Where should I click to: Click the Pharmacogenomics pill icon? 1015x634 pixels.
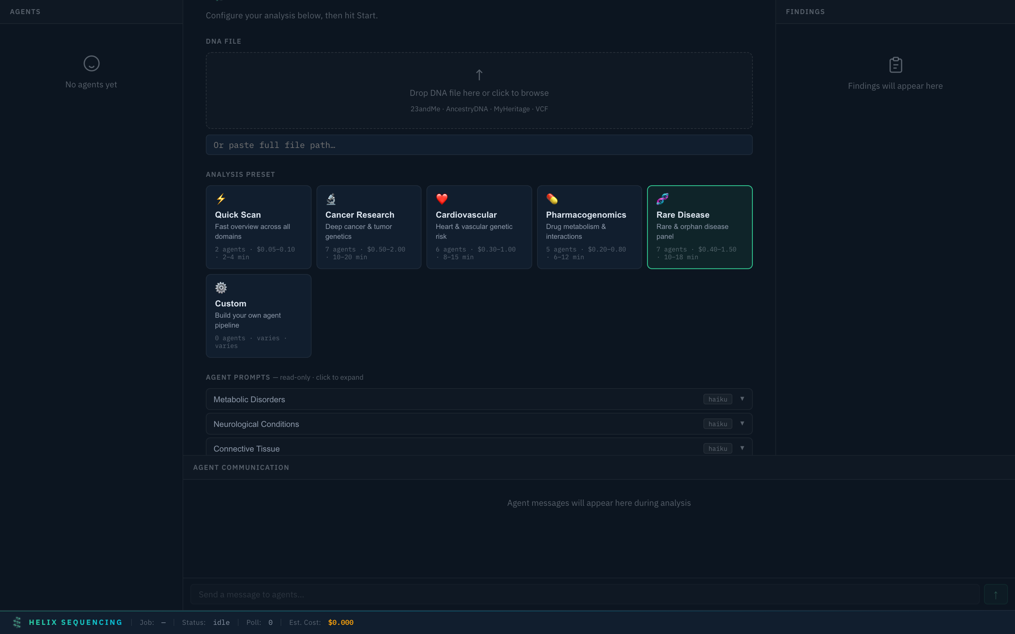pyautogui.click(x=552, y=199)
